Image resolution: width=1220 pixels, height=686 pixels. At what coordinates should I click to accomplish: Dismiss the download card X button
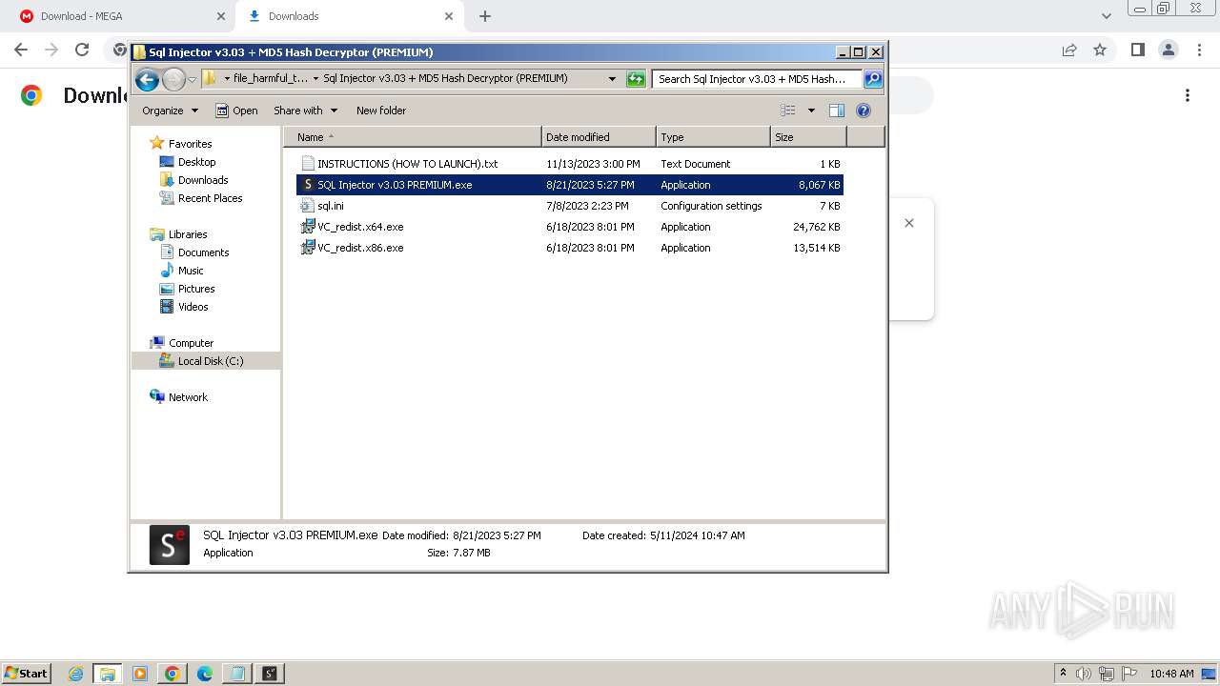coord(909,223)
